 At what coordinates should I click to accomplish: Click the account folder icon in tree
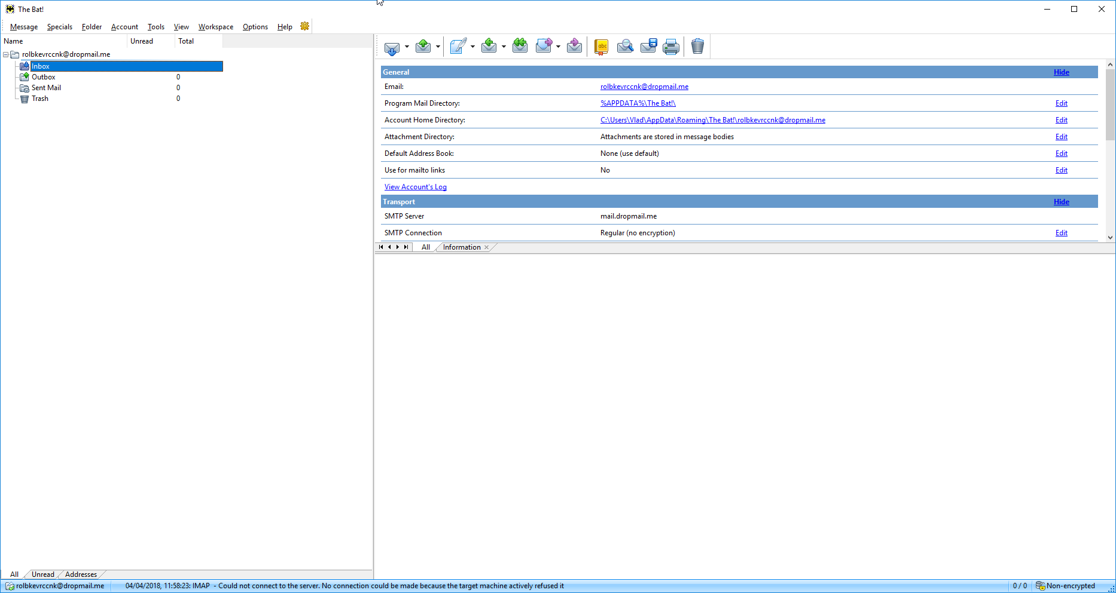click(x=15, y=54)
